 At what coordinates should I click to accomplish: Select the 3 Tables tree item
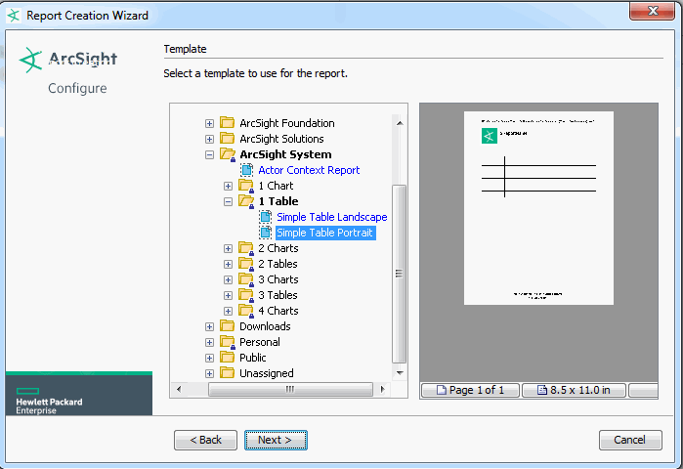point(277,295)
